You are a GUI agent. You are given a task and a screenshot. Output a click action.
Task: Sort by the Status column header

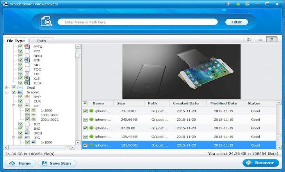click(254, 103)
